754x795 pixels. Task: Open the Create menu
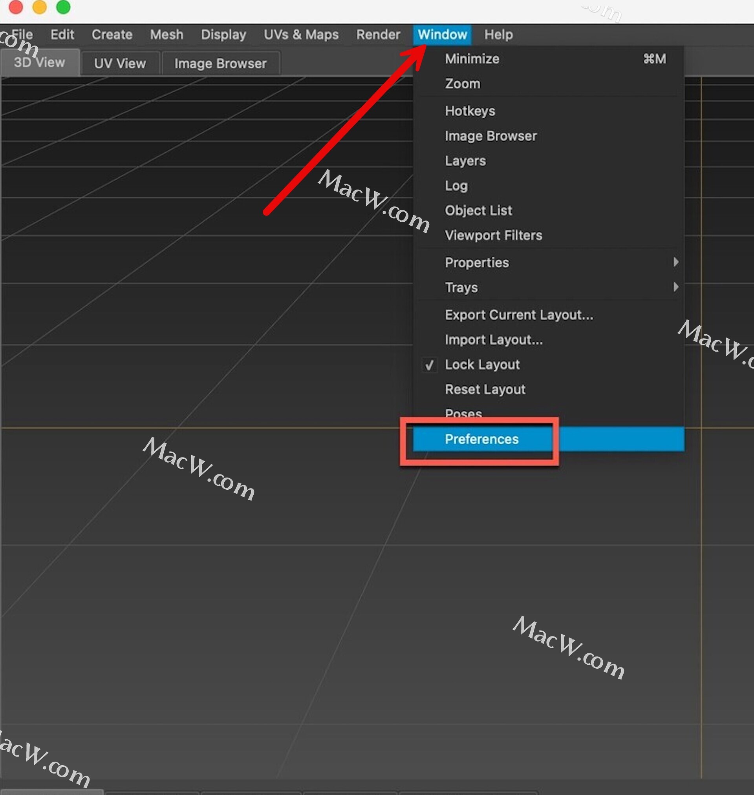pyautogui.click(x=112, y=35)
